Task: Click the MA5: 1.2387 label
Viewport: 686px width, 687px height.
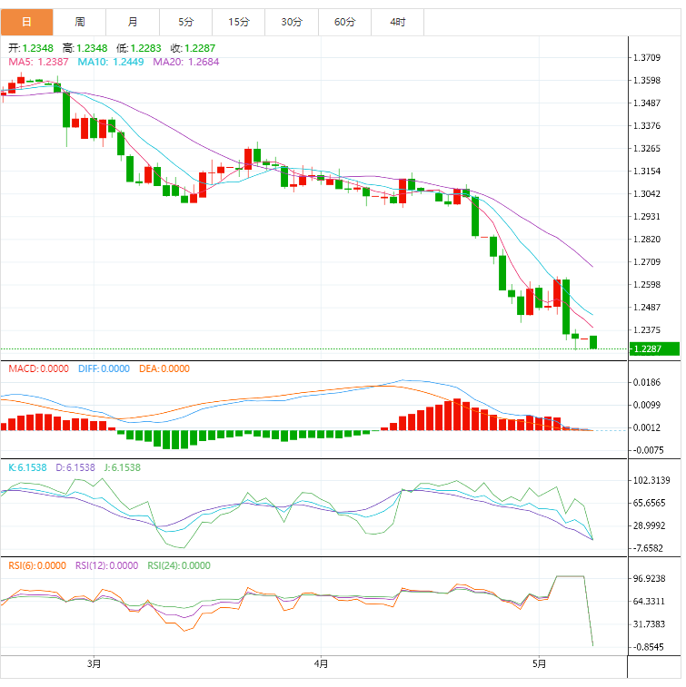Action: coord(38,62)
